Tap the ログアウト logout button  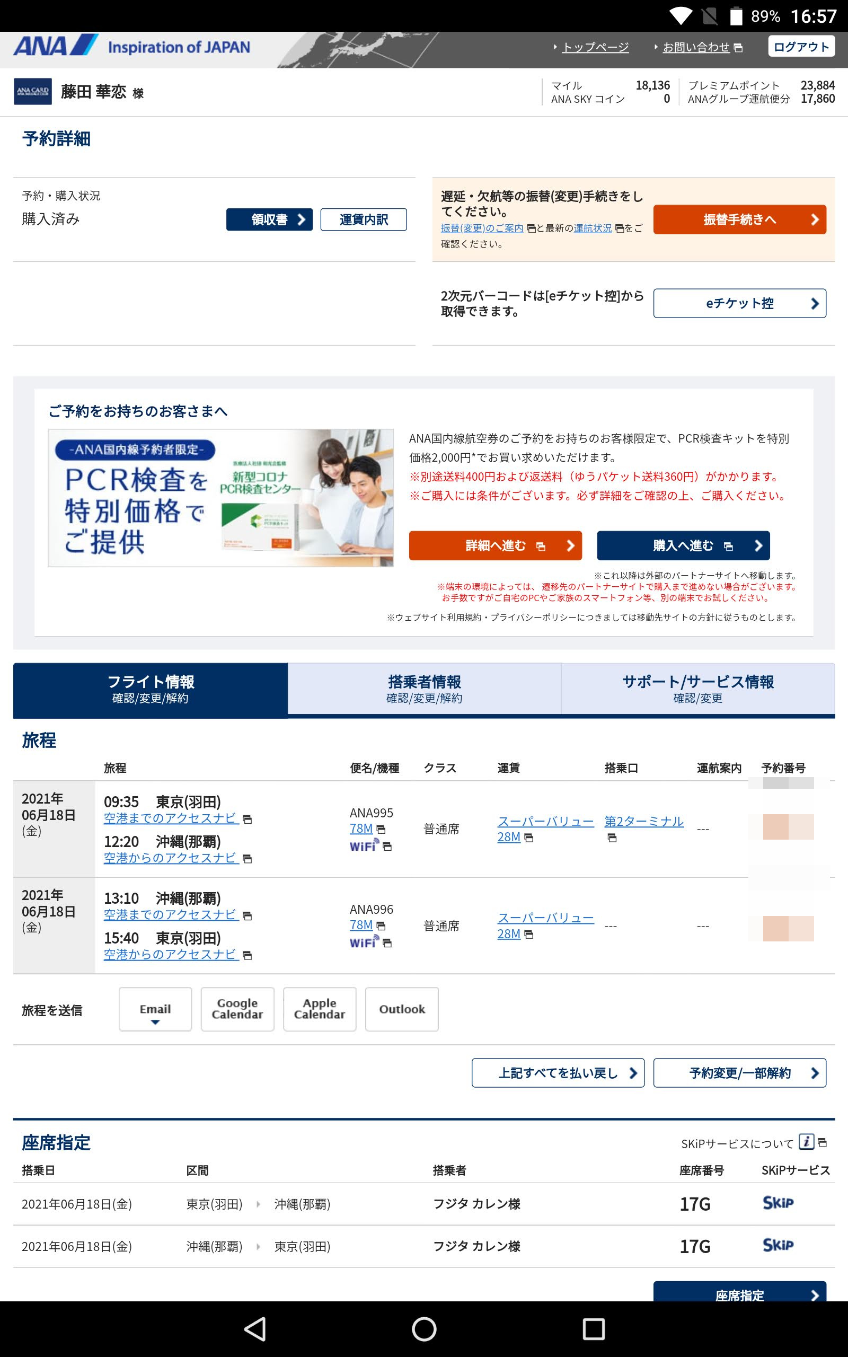pyautogui.click(x=801, y=47)
